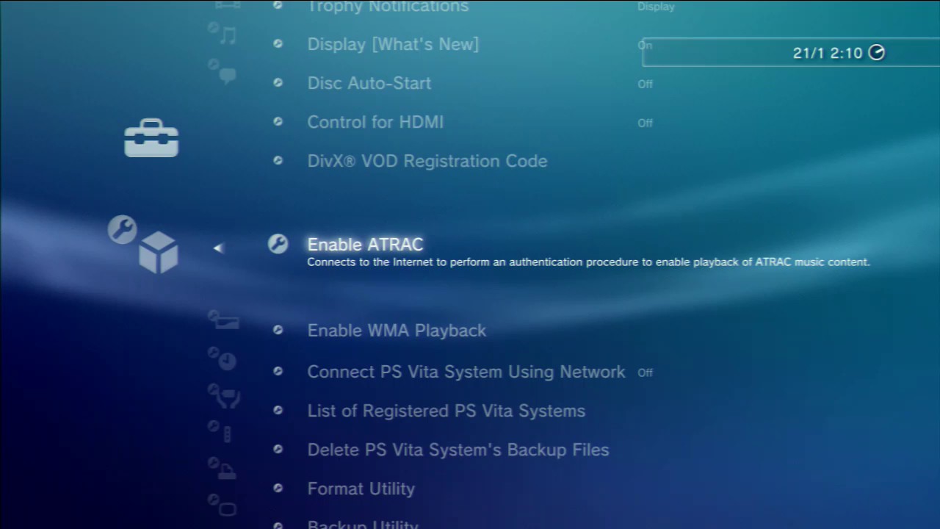This screenshot has height=529, width=940.
Task: Select the Backup Utility item
Action: [x=363, y=524]
